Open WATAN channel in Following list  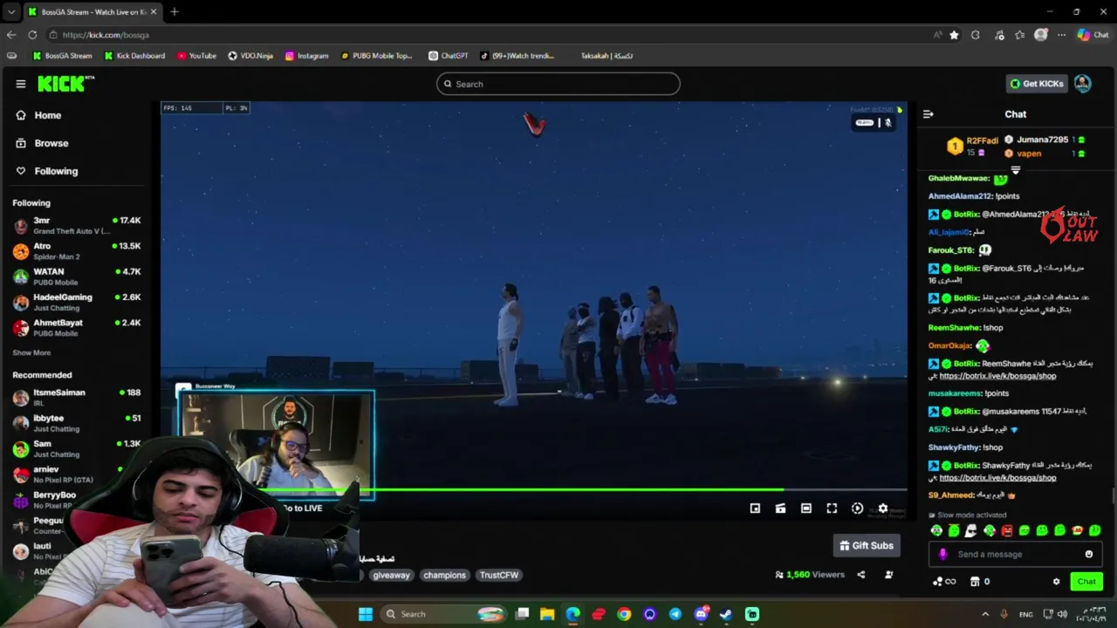click(x=77, y=276)
